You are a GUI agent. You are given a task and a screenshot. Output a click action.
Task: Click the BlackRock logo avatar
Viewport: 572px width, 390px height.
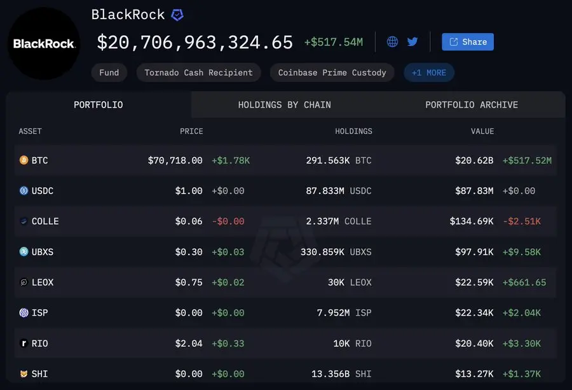(44, 43)
